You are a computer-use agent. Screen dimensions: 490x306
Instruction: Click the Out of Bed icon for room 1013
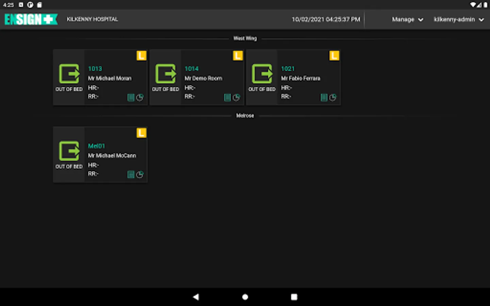coord(69,74)
